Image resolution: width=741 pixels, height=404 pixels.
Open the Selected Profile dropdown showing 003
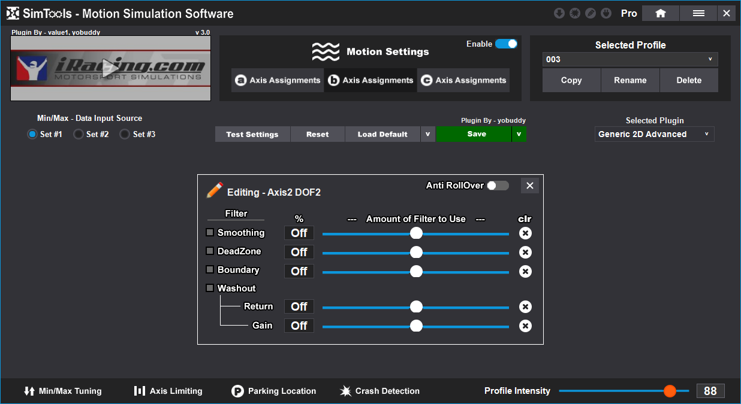[630, 59]
